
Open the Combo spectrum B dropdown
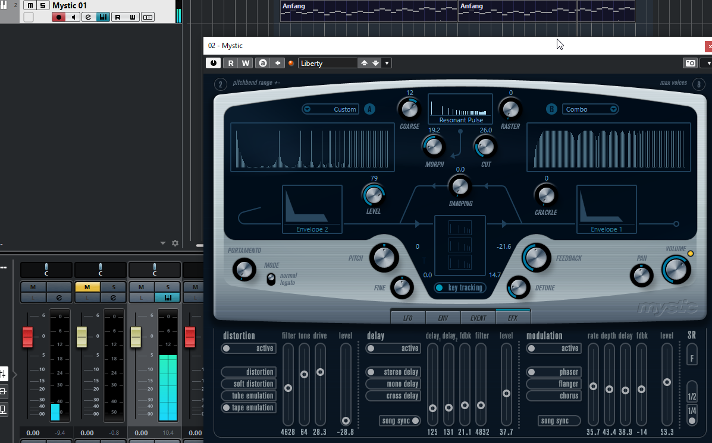[590, 109]
